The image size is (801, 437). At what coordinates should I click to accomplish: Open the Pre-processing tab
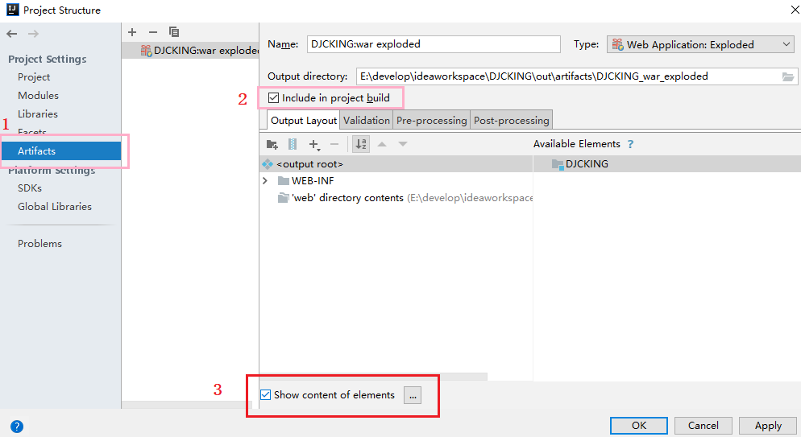point(432,121)
